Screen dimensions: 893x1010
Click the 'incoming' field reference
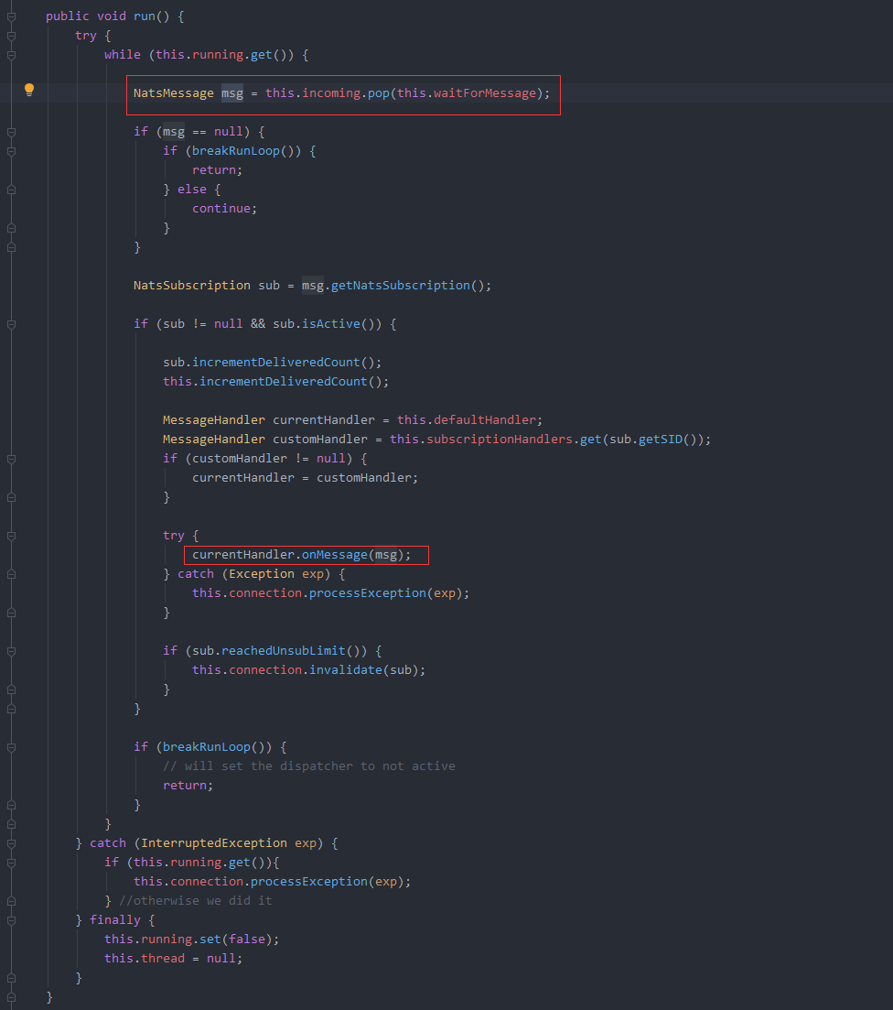click(331, 93)
